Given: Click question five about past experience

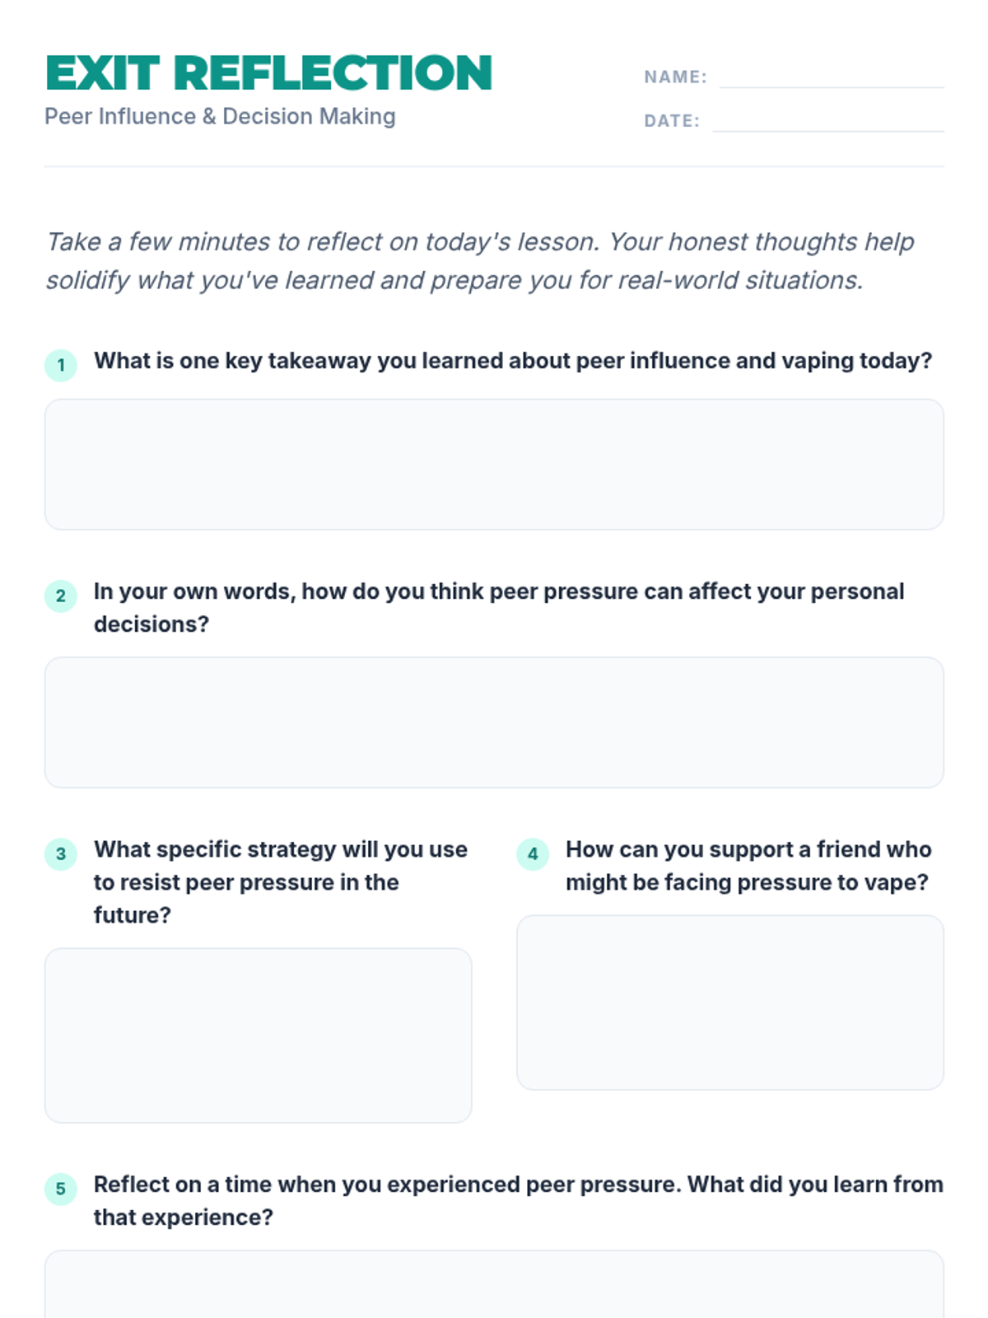Looking at the screenshot, I should pyautogui.click(x=519, y=1201).
